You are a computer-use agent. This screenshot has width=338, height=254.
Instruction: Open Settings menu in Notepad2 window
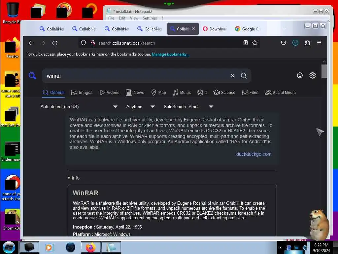[x=150, y=18]
